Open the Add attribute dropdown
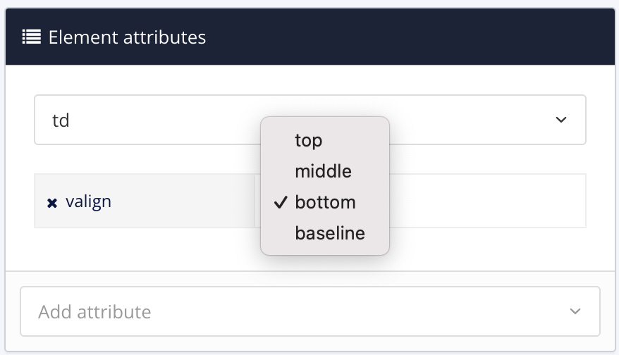 pos(310,311)
